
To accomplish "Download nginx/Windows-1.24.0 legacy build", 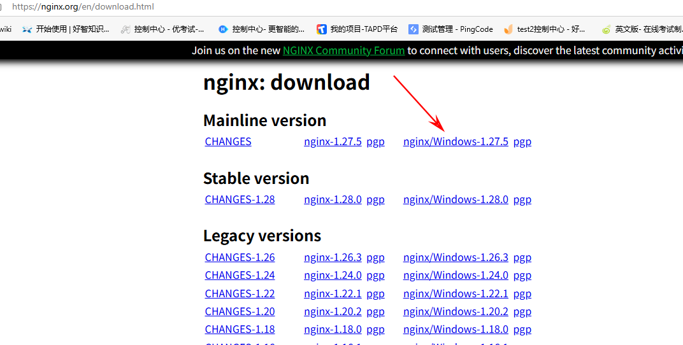I will [456, 275].
